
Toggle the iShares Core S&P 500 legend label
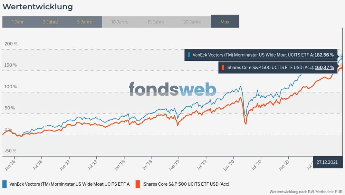click(186, 184)
